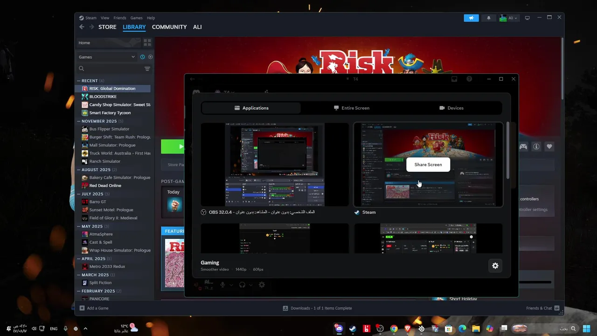The height and width of the screenshot is (336, 597).
Task: Switch to the Applications tab
Action: coord(251,108)
